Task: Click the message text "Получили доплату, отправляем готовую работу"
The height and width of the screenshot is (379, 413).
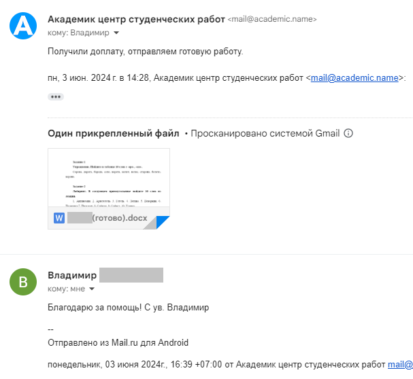Action: (145, 52)
